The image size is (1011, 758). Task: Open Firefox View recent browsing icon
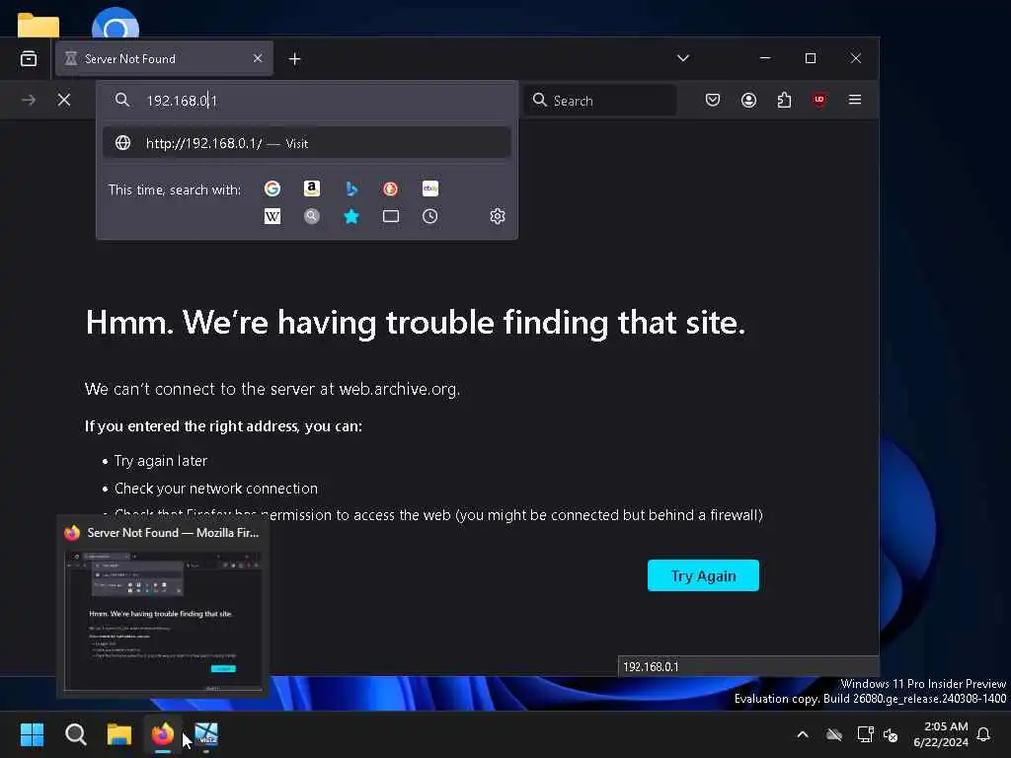pos(29,58)
